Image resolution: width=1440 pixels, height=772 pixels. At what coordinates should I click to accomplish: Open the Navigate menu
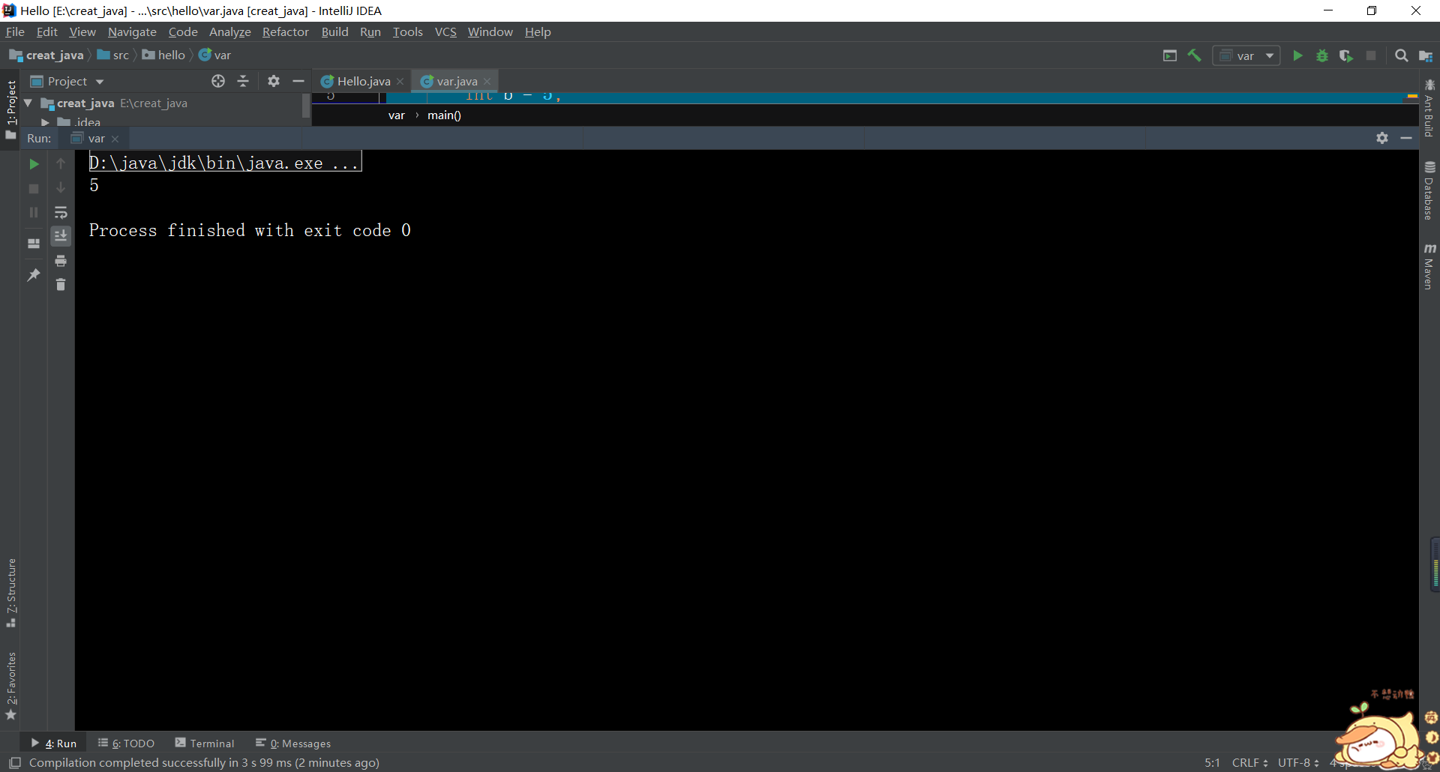click(132, 31)
